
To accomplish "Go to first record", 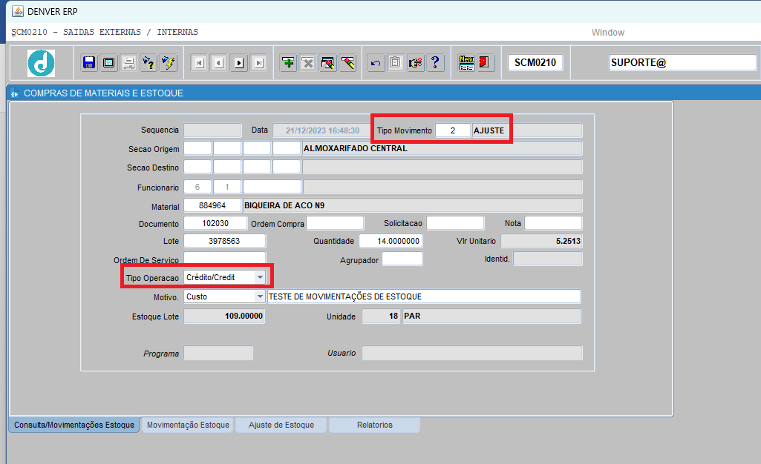I will 200,63.
